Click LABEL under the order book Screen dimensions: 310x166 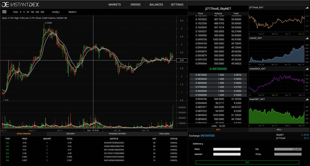214,126
